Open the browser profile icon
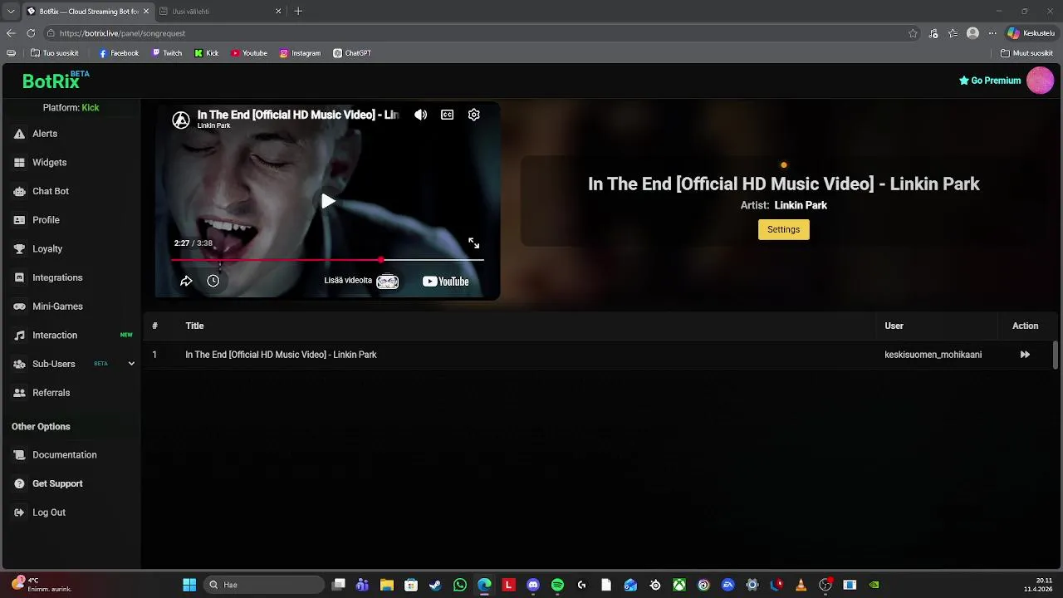The image size is (1063, 598). tap(972, 33)
